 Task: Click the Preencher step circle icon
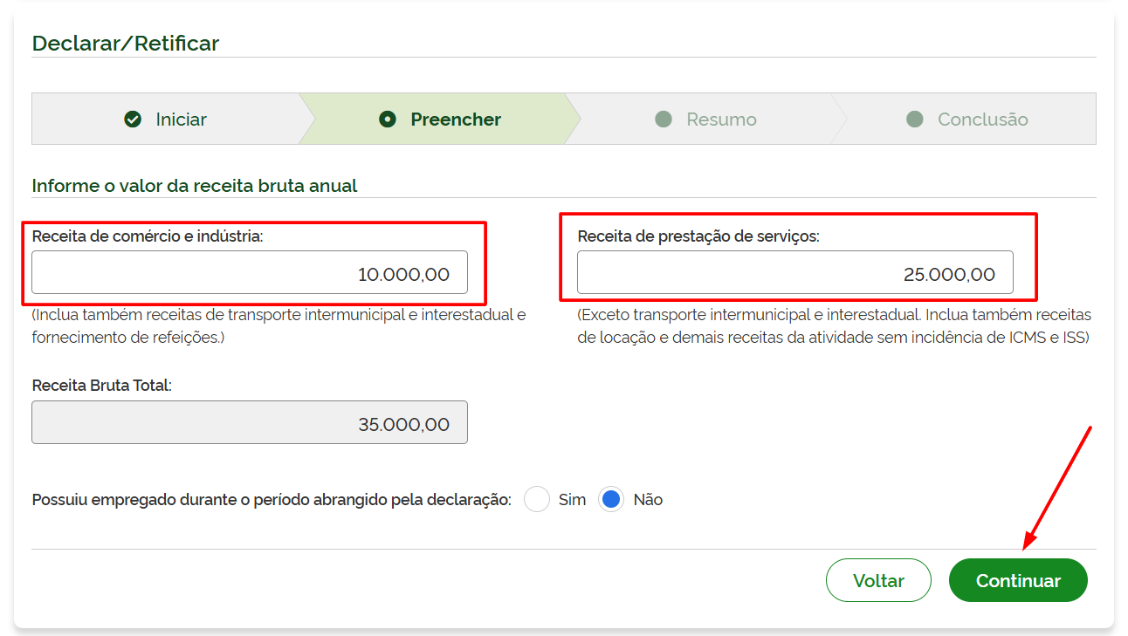coord(388,120)
